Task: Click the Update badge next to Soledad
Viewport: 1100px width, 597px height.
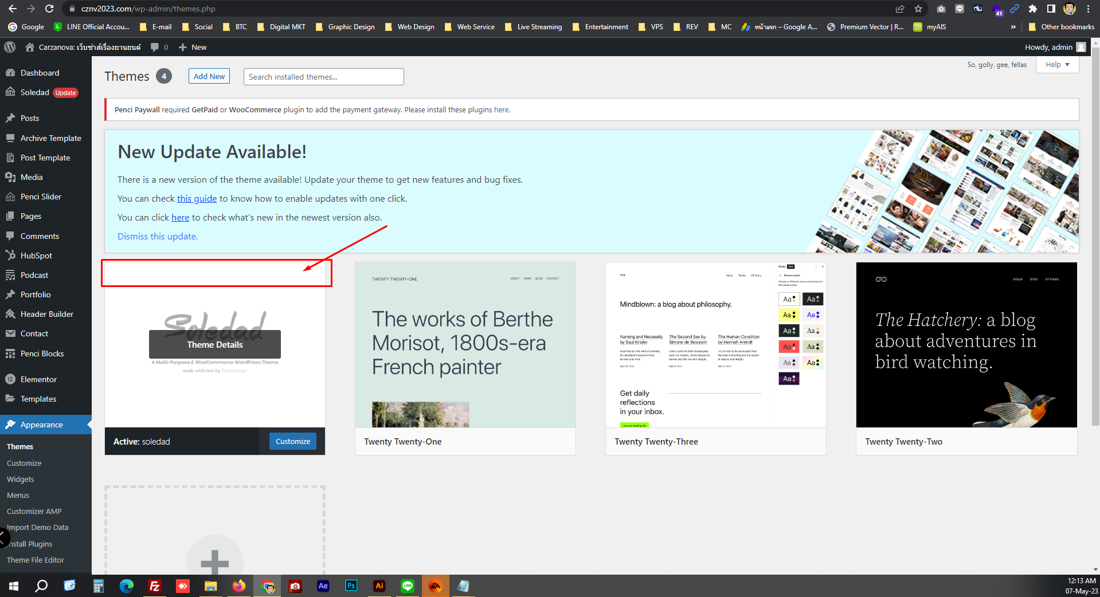Action: point(65,93)
